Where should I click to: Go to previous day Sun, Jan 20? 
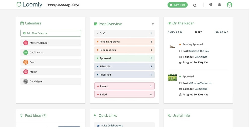tap(175, 32)
